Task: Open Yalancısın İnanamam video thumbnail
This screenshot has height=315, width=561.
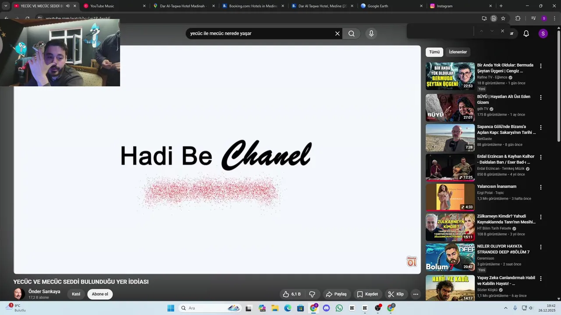Action: coord(450,197)
